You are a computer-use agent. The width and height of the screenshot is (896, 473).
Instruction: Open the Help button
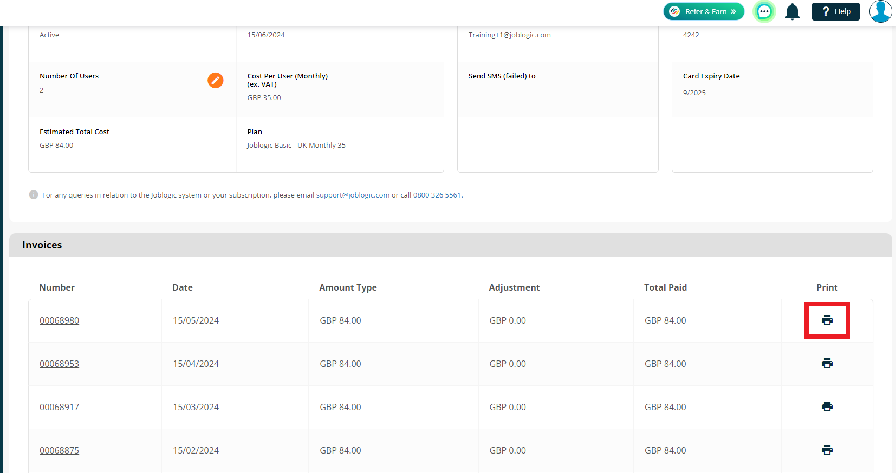tap(836, 11)
